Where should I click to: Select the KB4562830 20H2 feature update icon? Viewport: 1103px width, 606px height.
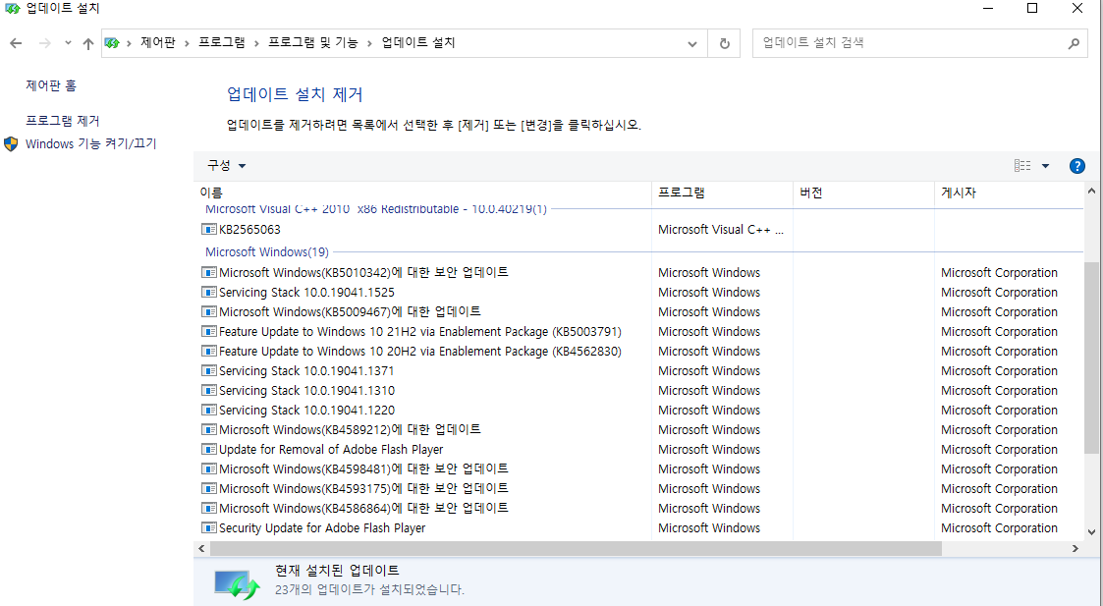click(209, 352)
